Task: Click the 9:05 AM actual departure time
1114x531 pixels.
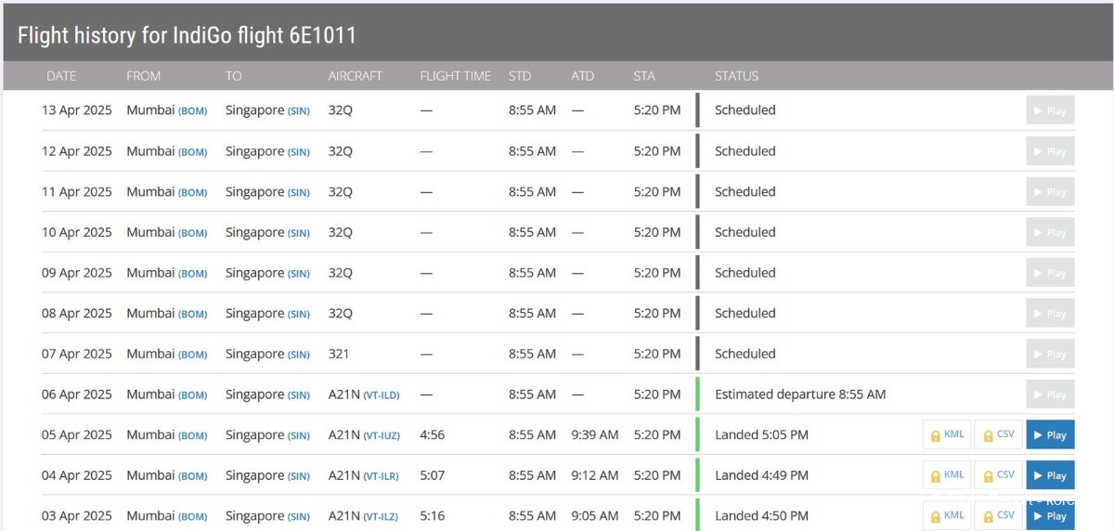Action: click(x=595, y=516)
